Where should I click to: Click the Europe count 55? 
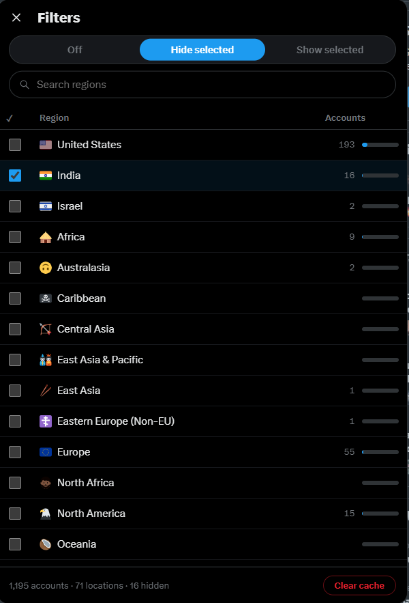pyautogui.click(x=349, y=452)
